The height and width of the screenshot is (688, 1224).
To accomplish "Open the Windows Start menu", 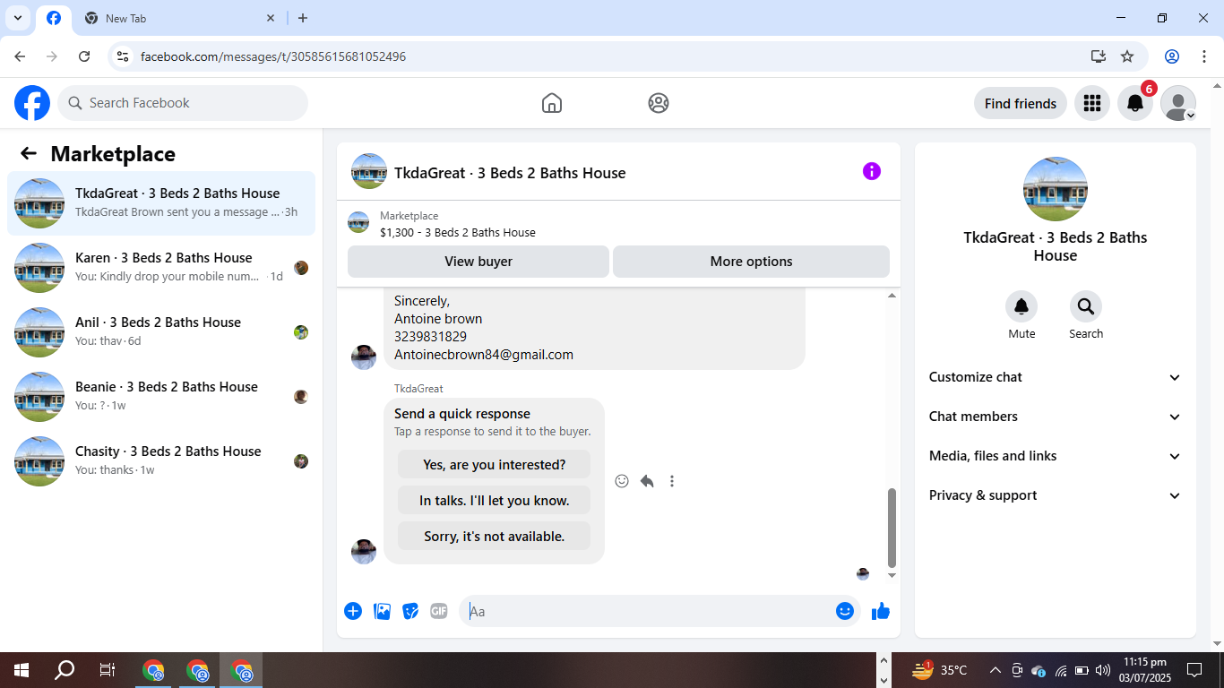I will (22, 670).
